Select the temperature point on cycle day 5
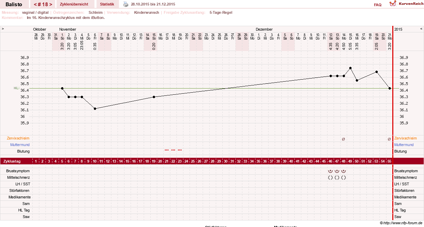The width and height of the screenshot is (424, 227). [62, 89]
